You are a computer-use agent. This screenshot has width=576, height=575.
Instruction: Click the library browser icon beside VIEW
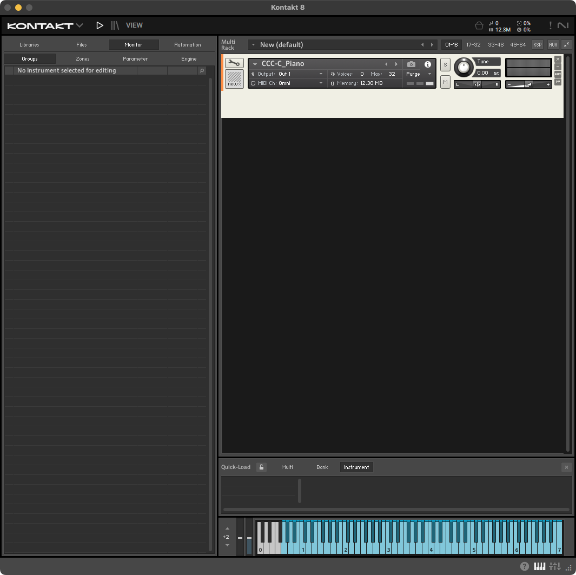coord(115,25)
